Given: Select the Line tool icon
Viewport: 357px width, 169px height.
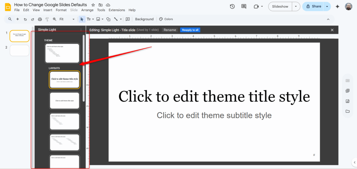Looking at the screenshot, I should 116,19.
